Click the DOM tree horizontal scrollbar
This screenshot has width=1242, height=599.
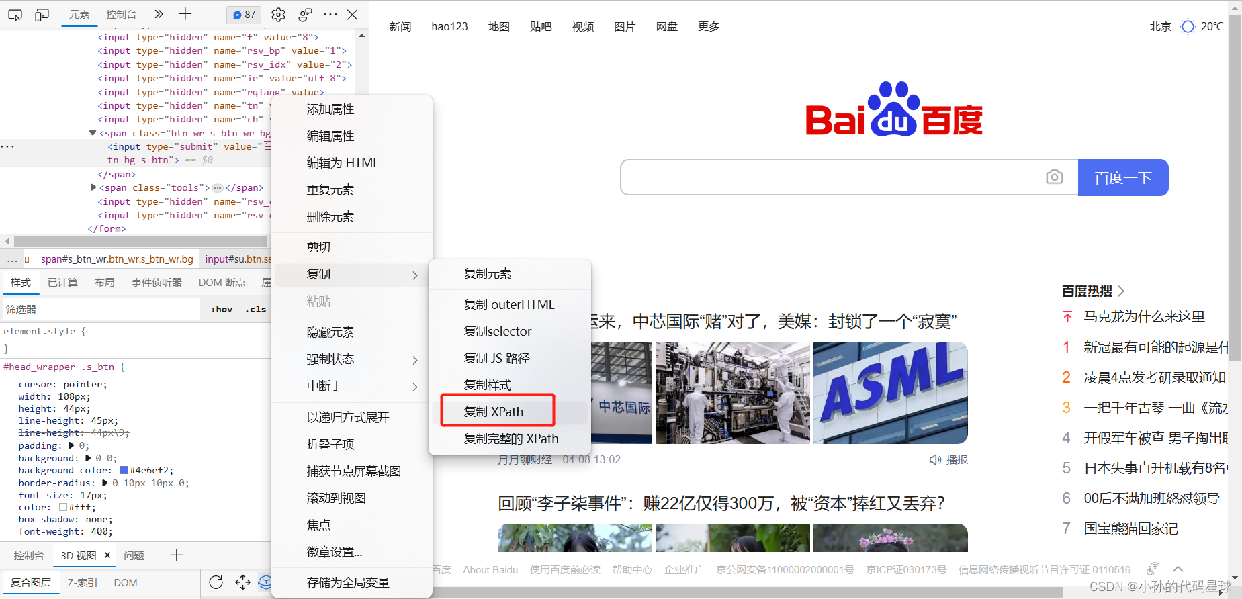[140, 241]
